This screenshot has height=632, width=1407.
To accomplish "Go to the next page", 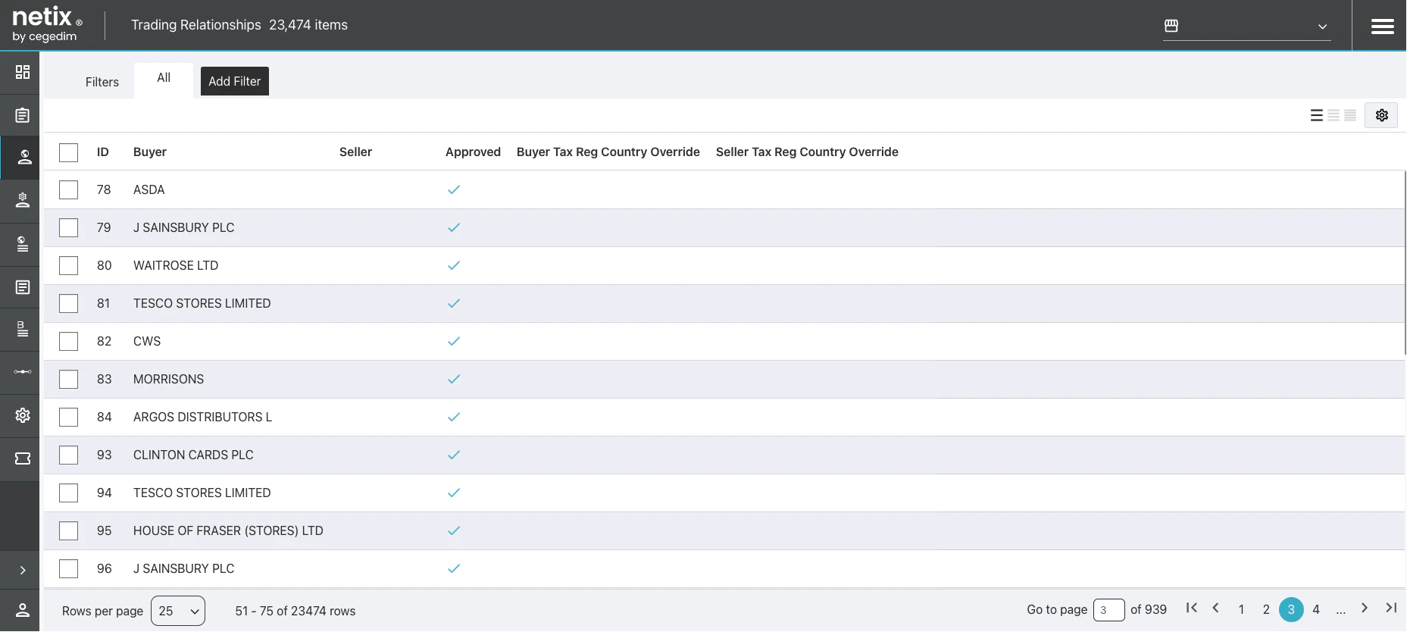I will (x=1365, y=608).
